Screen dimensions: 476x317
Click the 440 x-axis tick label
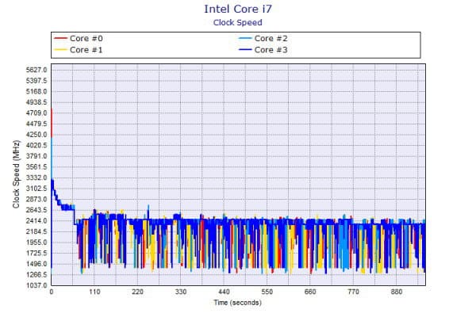click(224, 292)
